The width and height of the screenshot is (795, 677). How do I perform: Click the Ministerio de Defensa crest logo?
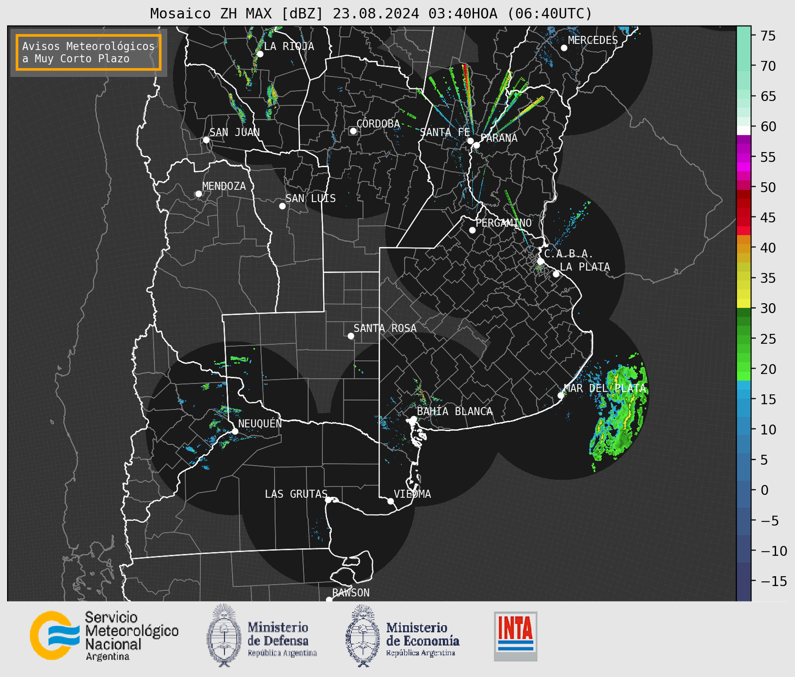pos(224,636)
